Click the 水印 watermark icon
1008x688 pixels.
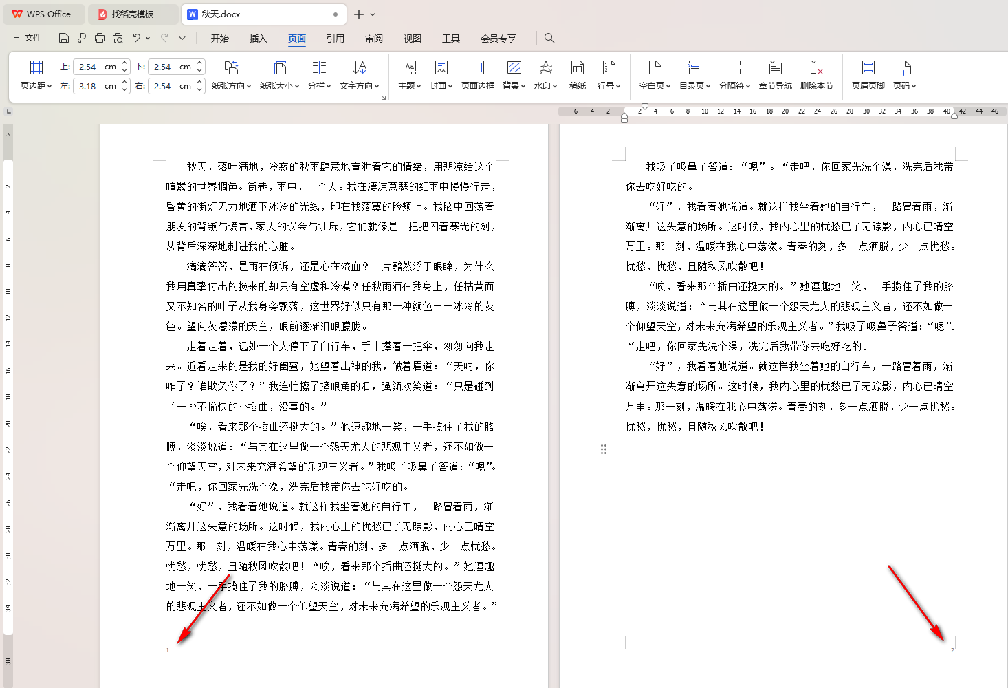tap(545, 67)
